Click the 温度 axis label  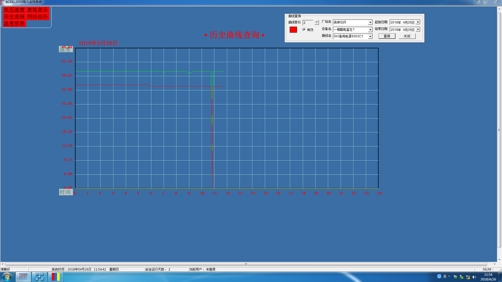(65, 49)
